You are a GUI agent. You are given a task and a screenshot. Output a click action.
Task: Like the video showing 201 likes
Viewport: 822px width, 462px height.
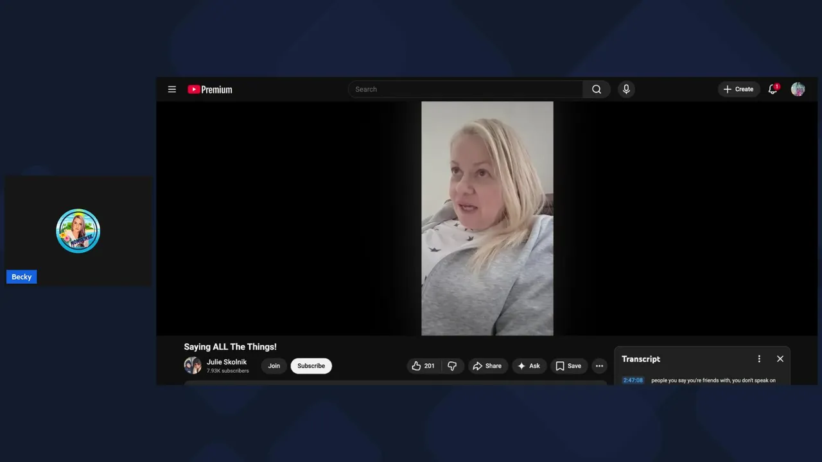point(424,366)
